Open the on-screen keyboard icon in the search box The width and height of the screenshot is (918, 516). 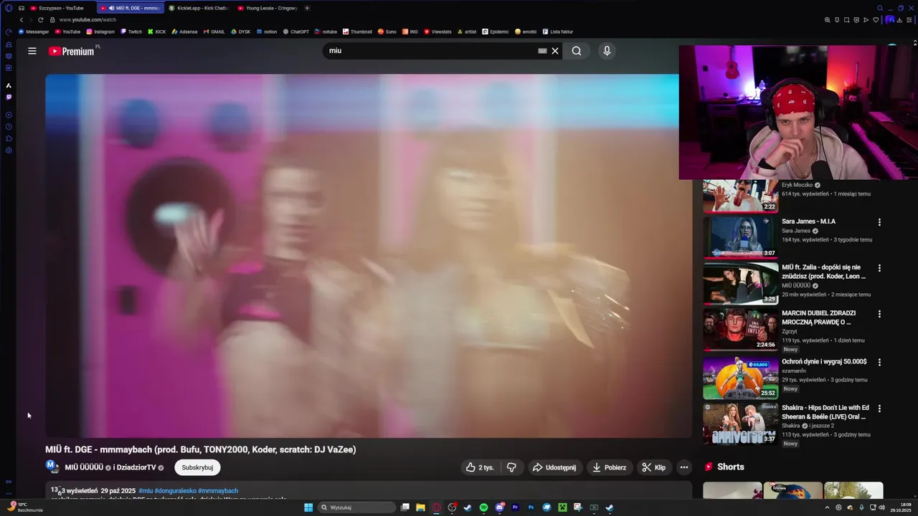(x=542, y=51)
